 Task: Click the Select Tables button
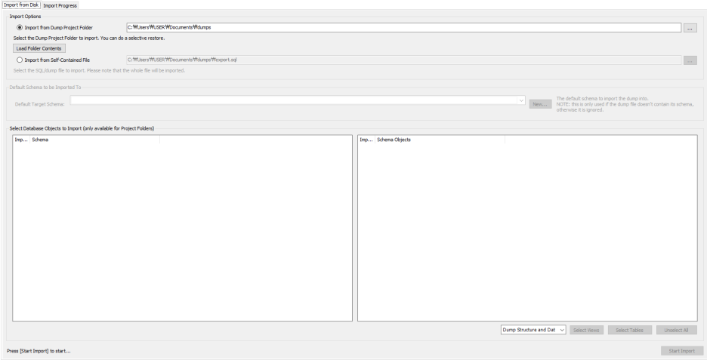coord(629,330)
